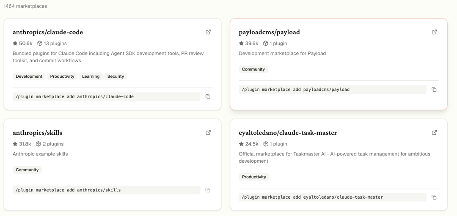Open the eyaltoledano/claude-task-master title
Screen dimensions: 457x216
(x=288, y=133)
